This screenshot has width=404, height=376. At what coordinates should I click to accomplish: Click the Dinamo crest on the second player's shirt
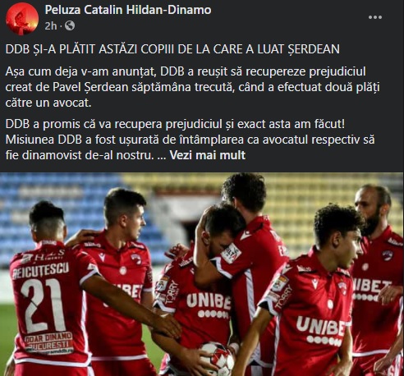coord(135,259)
